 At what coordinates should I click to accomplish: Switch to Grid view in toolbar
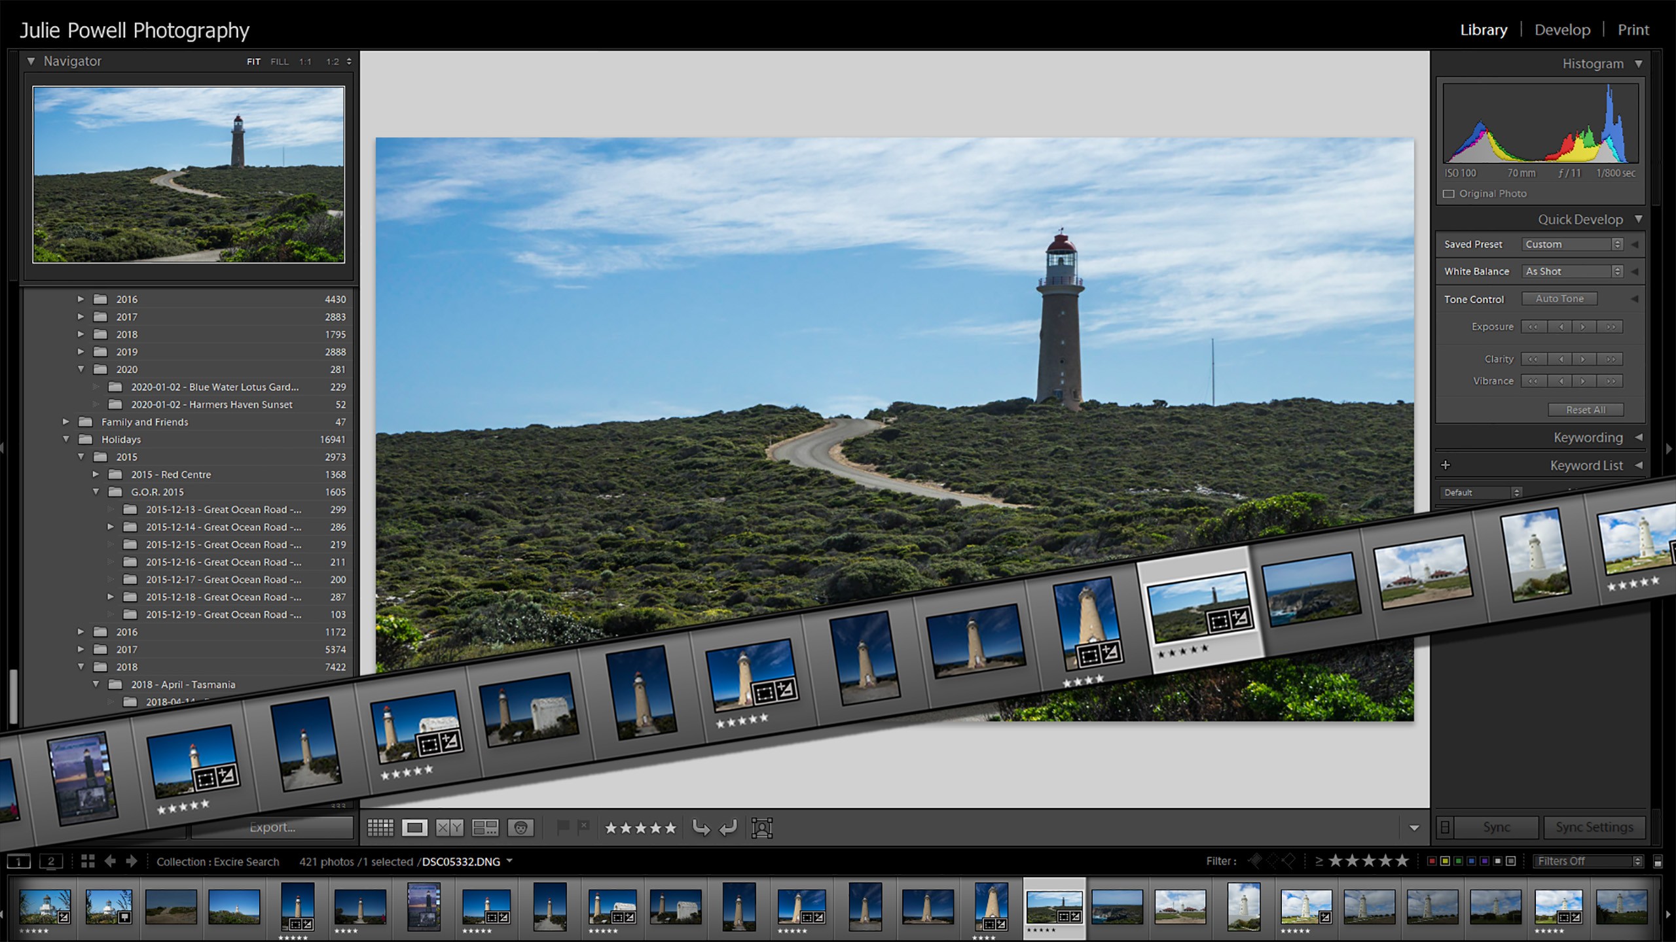pyautogui.click(x=380, y=828)
